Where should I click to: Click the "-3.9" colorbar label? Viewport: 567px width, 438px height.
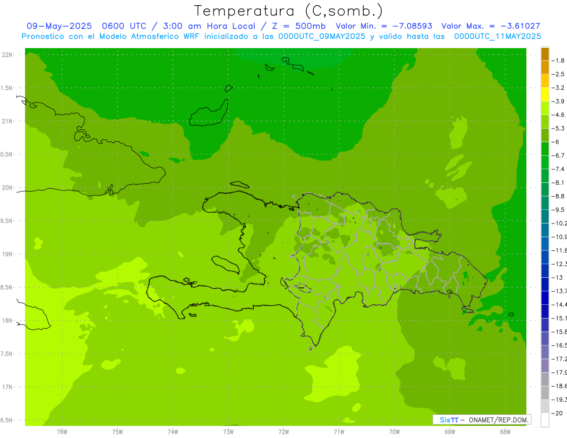[558, 101]
